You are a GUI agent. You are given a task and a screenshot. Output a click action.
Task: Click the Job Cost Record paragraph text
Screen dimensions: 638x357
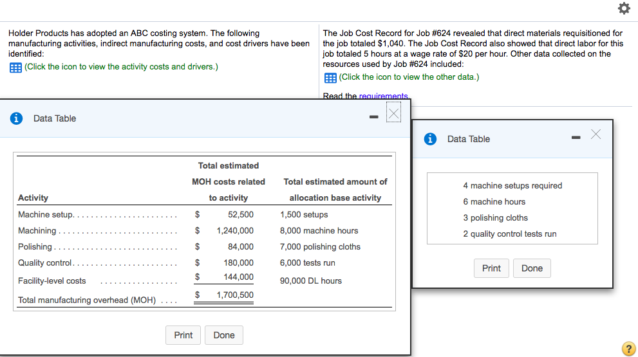pos(473,49)
